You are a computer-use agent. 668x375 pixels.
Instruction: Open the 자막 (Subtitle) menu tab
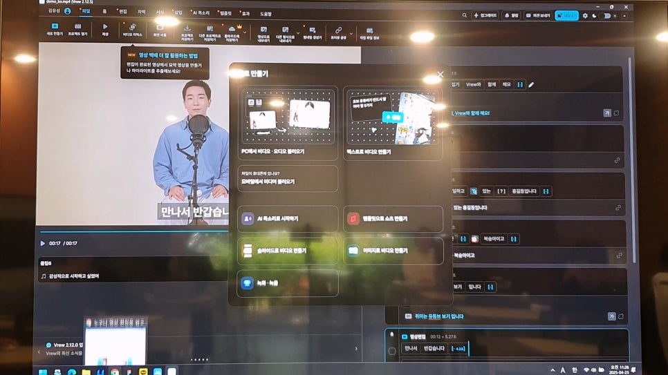click(142, 12)
